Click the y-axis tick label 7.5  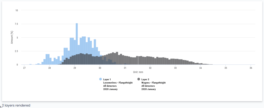click(x=16, y=24)
